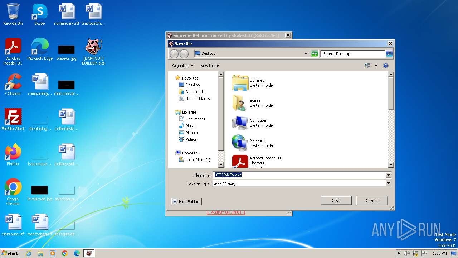Screen dimensions: 458x258
Task: Open [DARKOUT] BUILDER.exe desktop icon
Action: tap(93, 52)
